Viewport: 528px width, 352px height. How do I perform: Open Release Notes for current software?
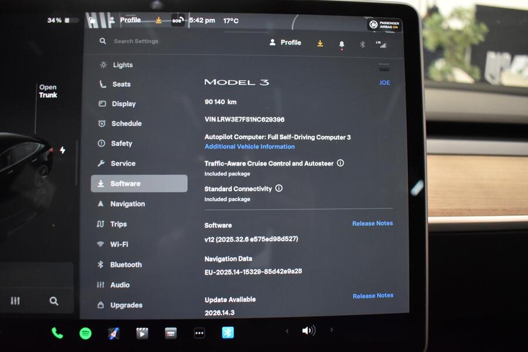pyautogui.click(x=373, y=224)
